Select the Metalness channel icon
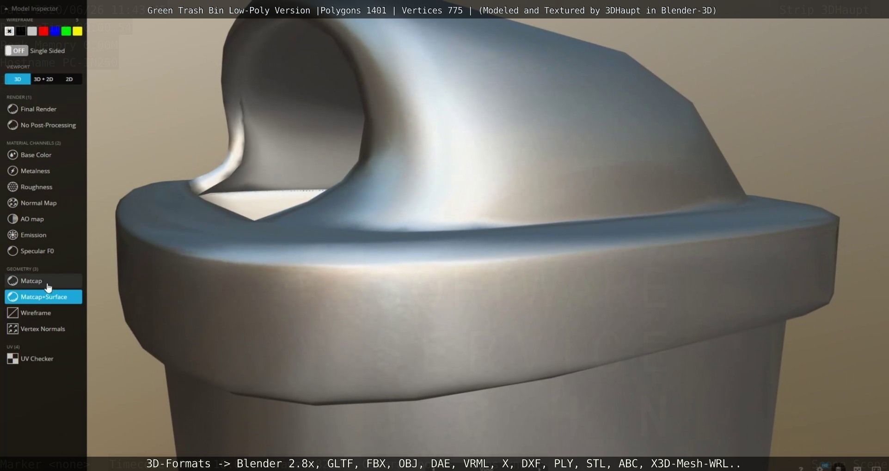Screen dimensions: 889x471 13,171
